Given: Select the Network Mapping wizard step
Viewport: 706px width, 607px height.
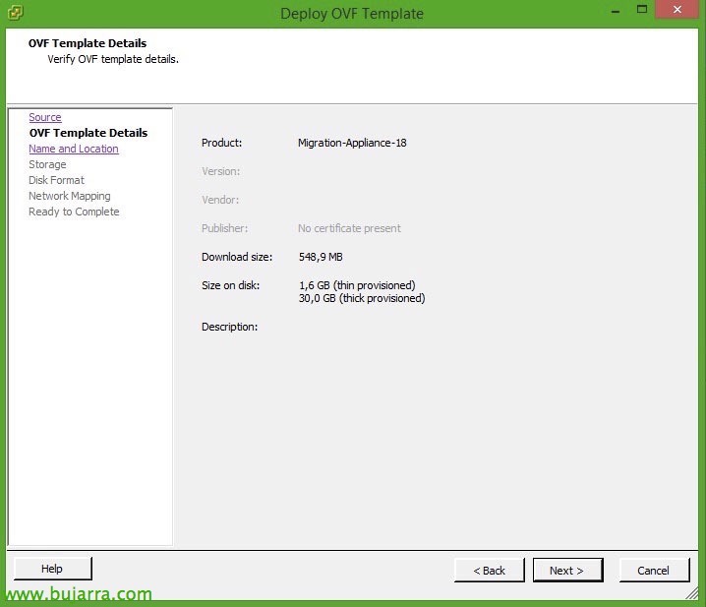Looking at the screenshot, I should pyautogui.click(x=70, y=196).
